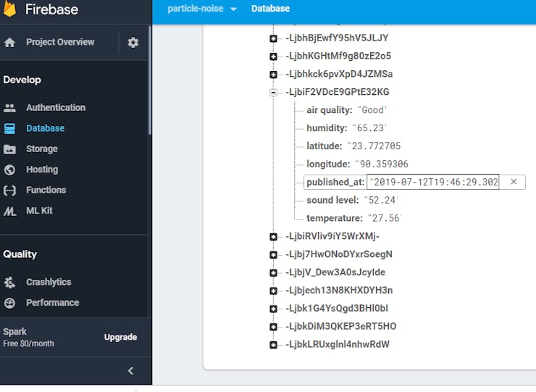Click the Quality section heading
This screenshot has width=536, height=392.
[x=20, y=254]
